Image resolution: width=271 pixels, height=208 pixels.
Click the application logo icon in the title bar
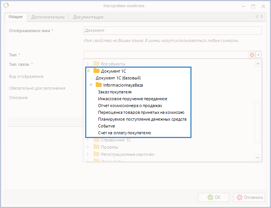(6, 5)
